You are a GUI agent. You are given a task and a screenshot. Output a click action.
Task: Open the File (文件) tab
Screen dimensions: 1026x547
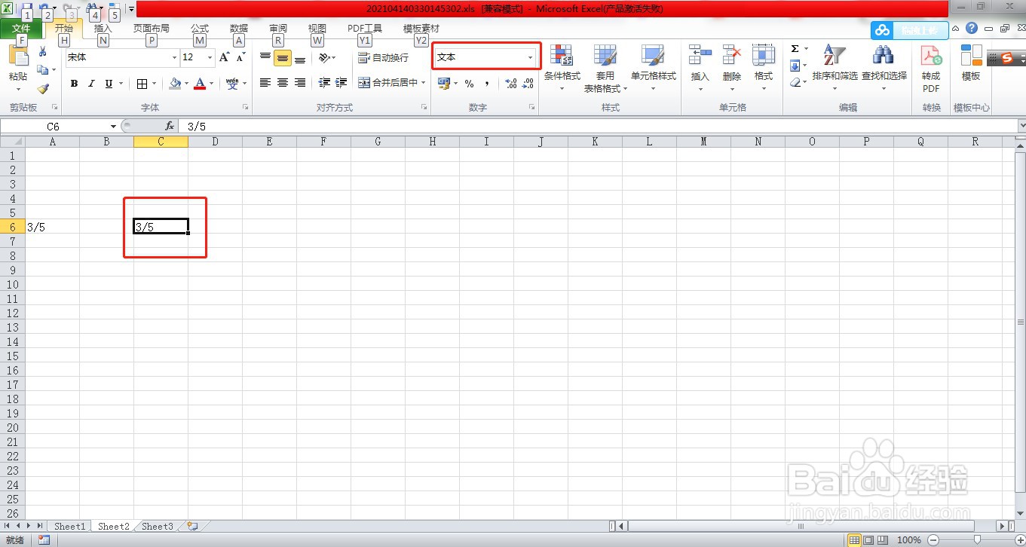click(x=21, y=29)
